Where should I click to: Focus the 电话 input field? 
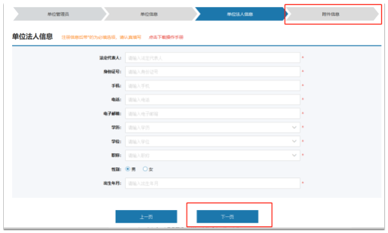coord(213,100)
